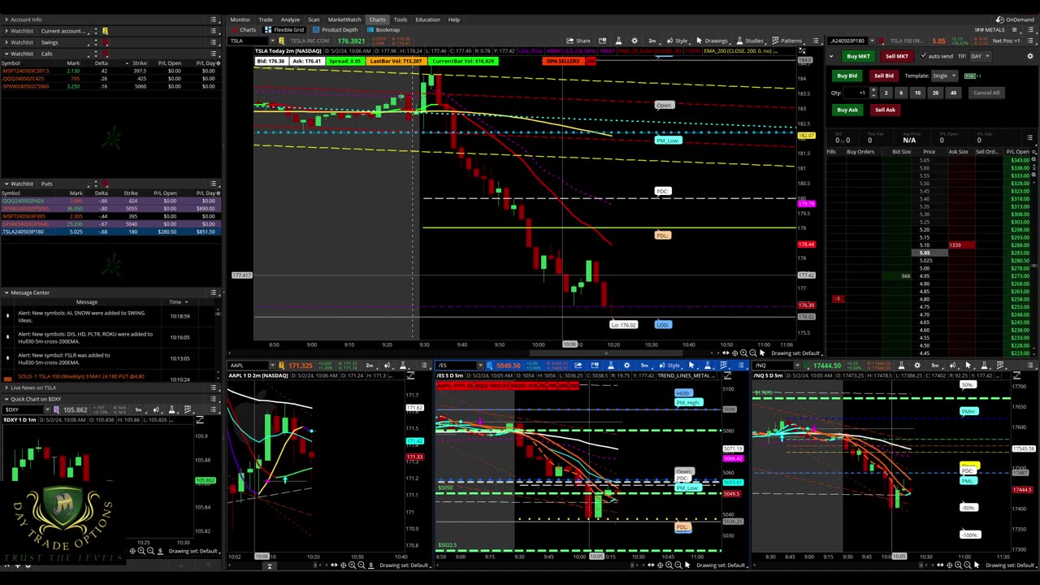Screen dimensions: 1040x585
Task: Open Active Trader symbol dropdown arrow
Action: pos(873,41)
